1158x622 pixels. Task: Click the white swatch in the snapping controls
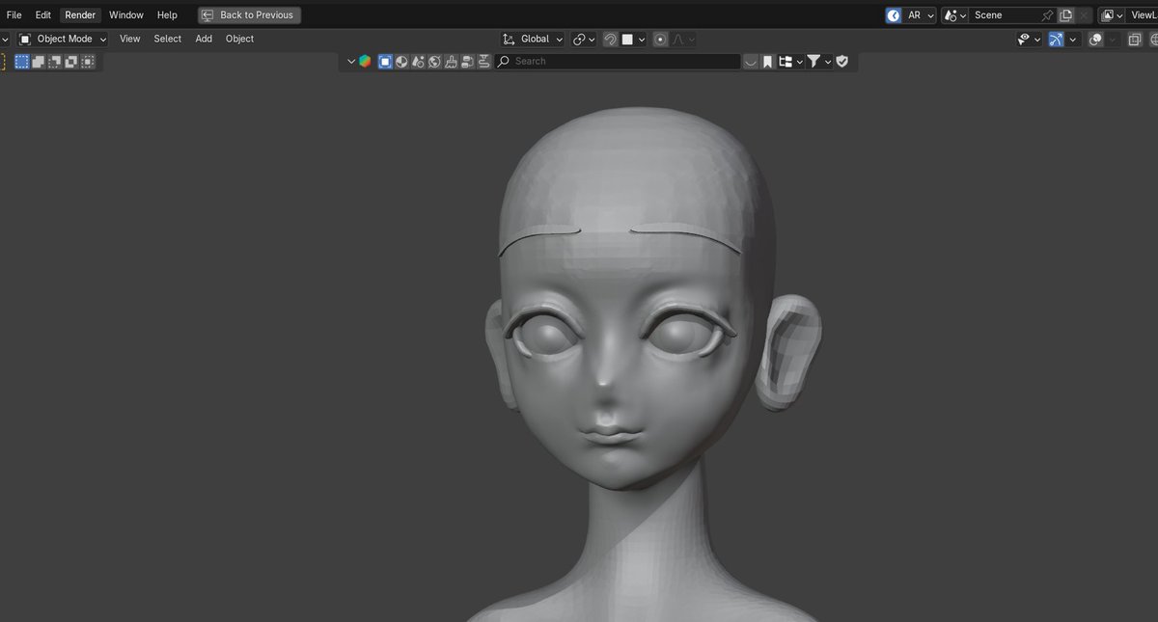click(628, 39)
